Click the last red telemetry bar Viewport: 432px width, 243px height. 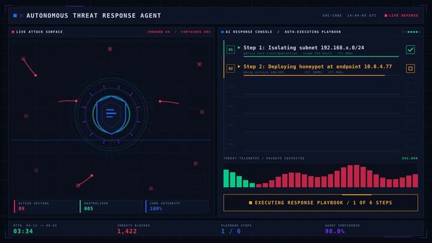415,181
